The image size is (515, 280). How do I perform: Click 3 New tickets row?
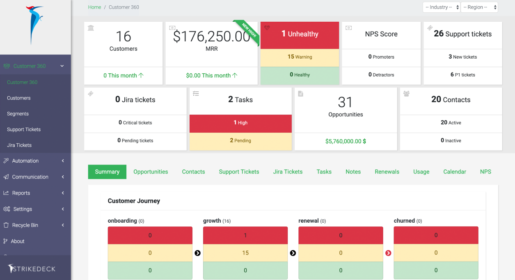tap(463, 57)
